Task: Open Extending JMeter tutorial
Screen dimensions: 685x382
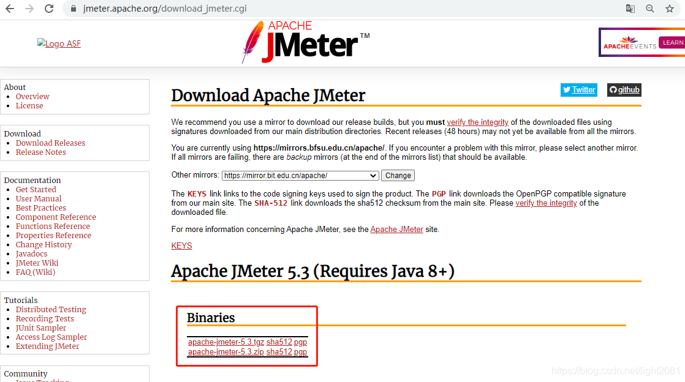Action: (47, 346)
